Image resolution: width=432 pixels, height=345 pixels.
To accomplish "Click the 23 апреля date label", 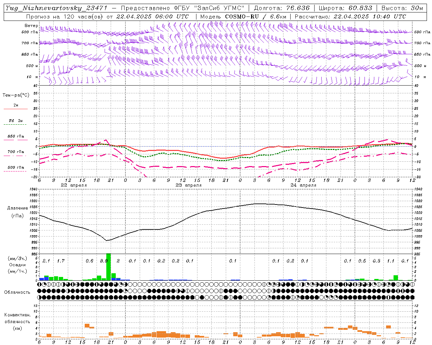I will 188,185.
